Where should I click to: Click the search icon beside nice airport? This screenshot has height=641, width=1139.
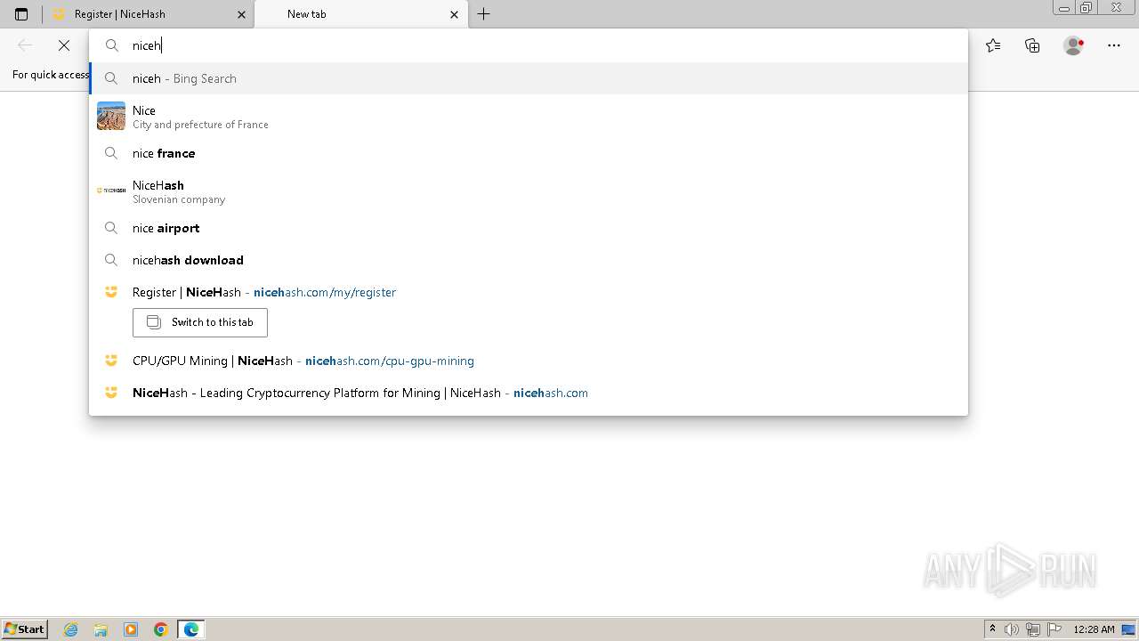tap(111, 228)
